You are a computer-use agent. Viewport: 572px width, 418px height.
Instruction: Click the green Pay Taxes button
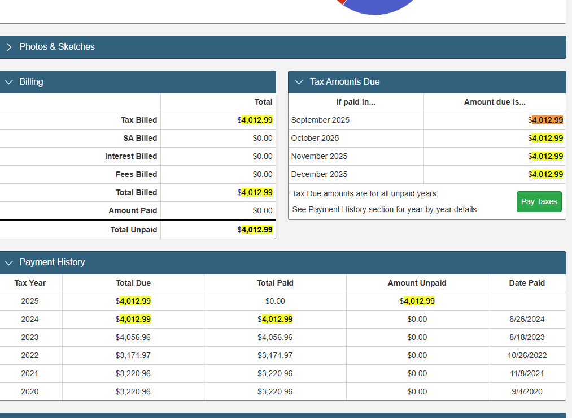[x=539, y=201]
